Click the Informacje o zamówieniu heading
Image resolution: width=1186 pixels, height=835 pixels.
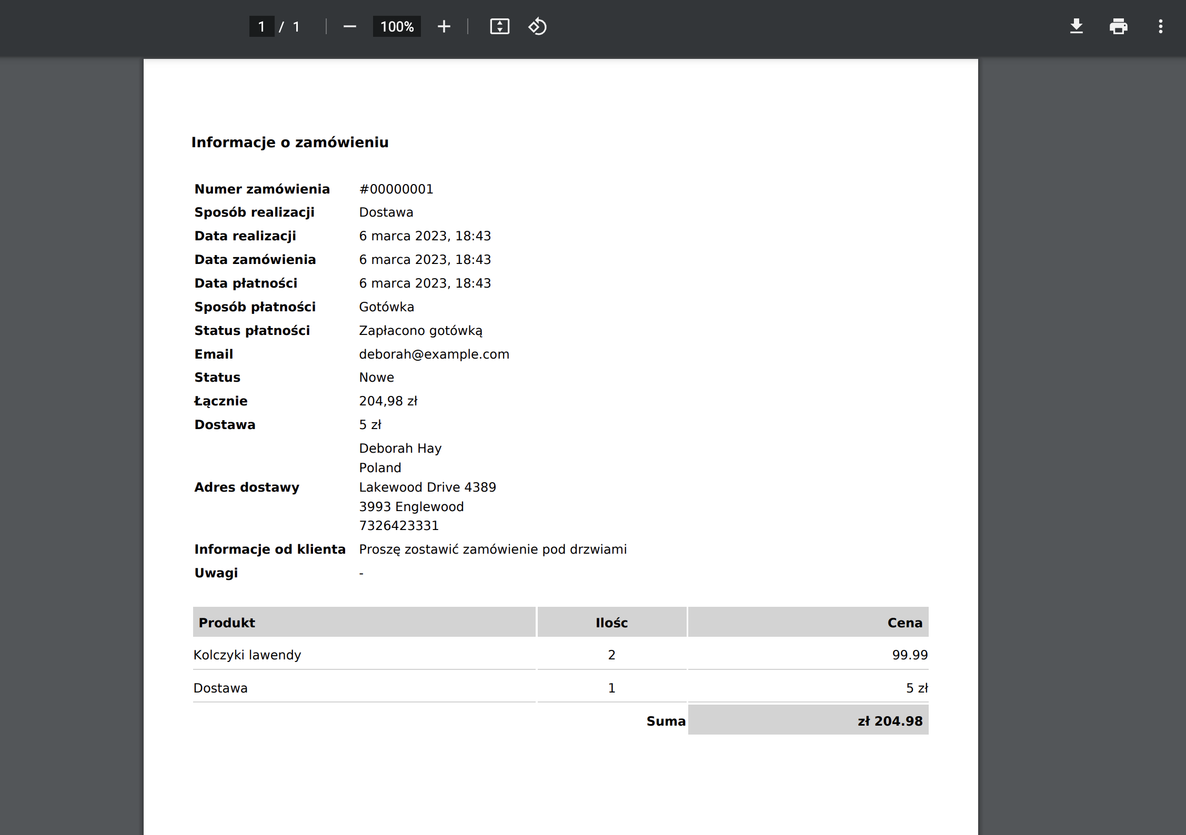(x=290, y=142)
